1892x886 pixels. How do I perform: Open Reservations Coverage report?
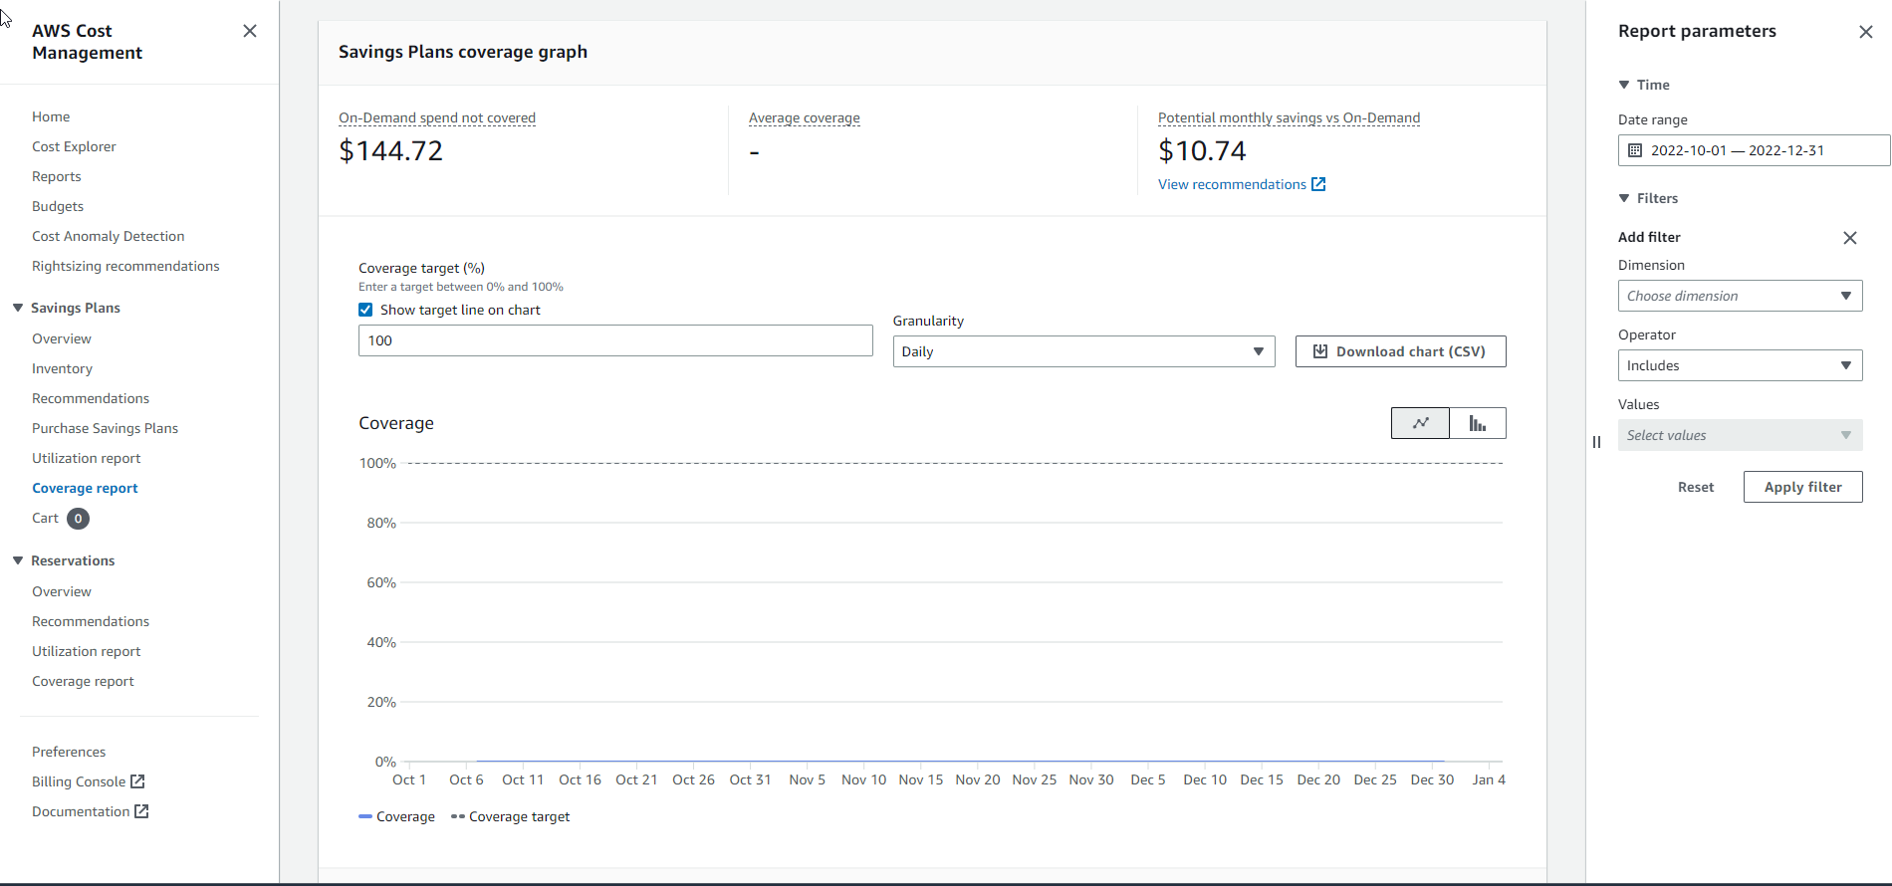pyautogui.click(x=83, y=681)
